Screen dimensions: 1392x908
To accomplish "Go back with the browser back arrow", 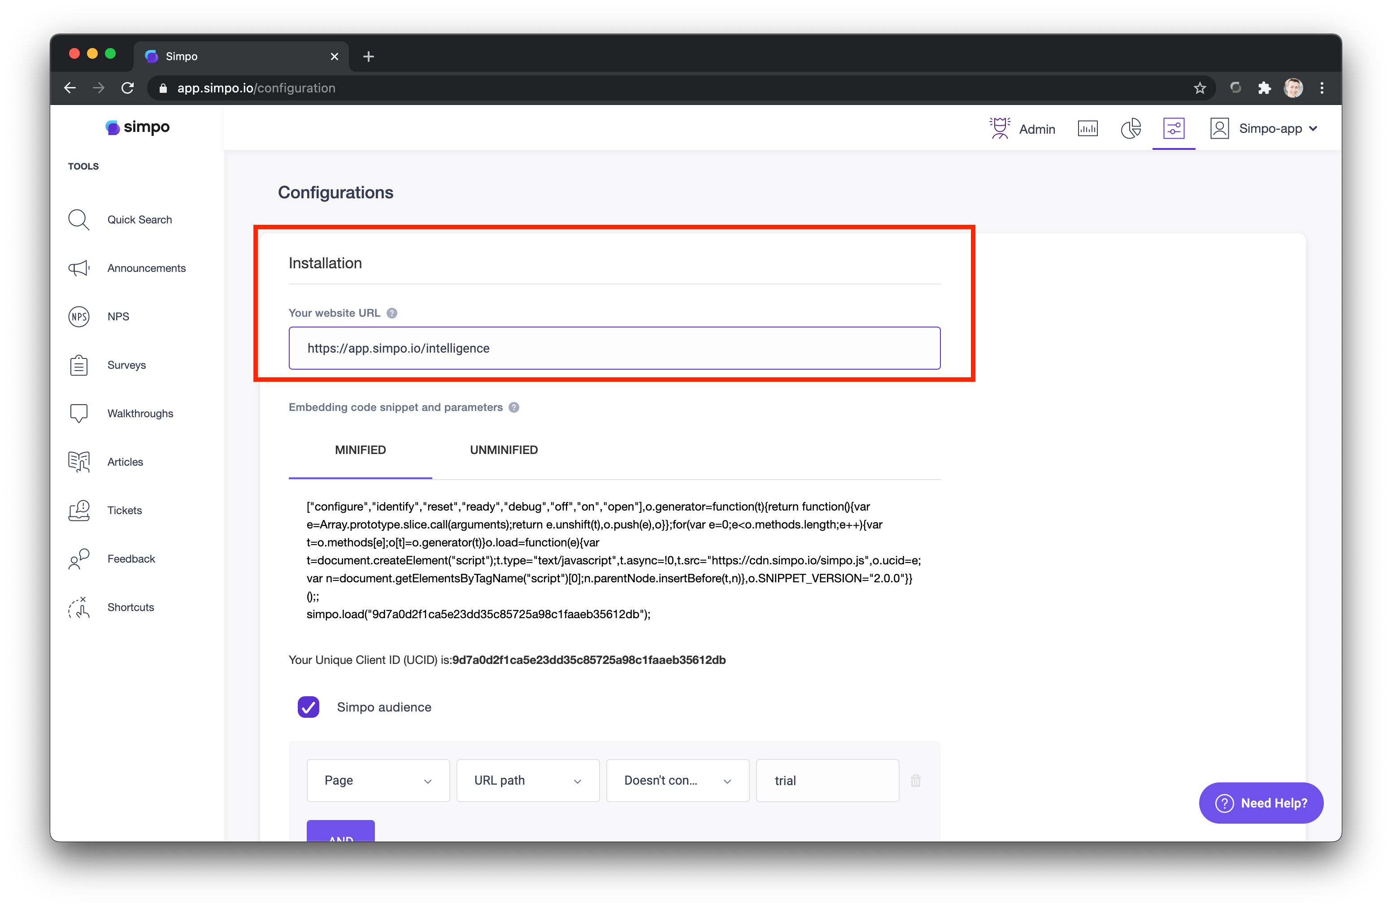I will click(70, 88).
